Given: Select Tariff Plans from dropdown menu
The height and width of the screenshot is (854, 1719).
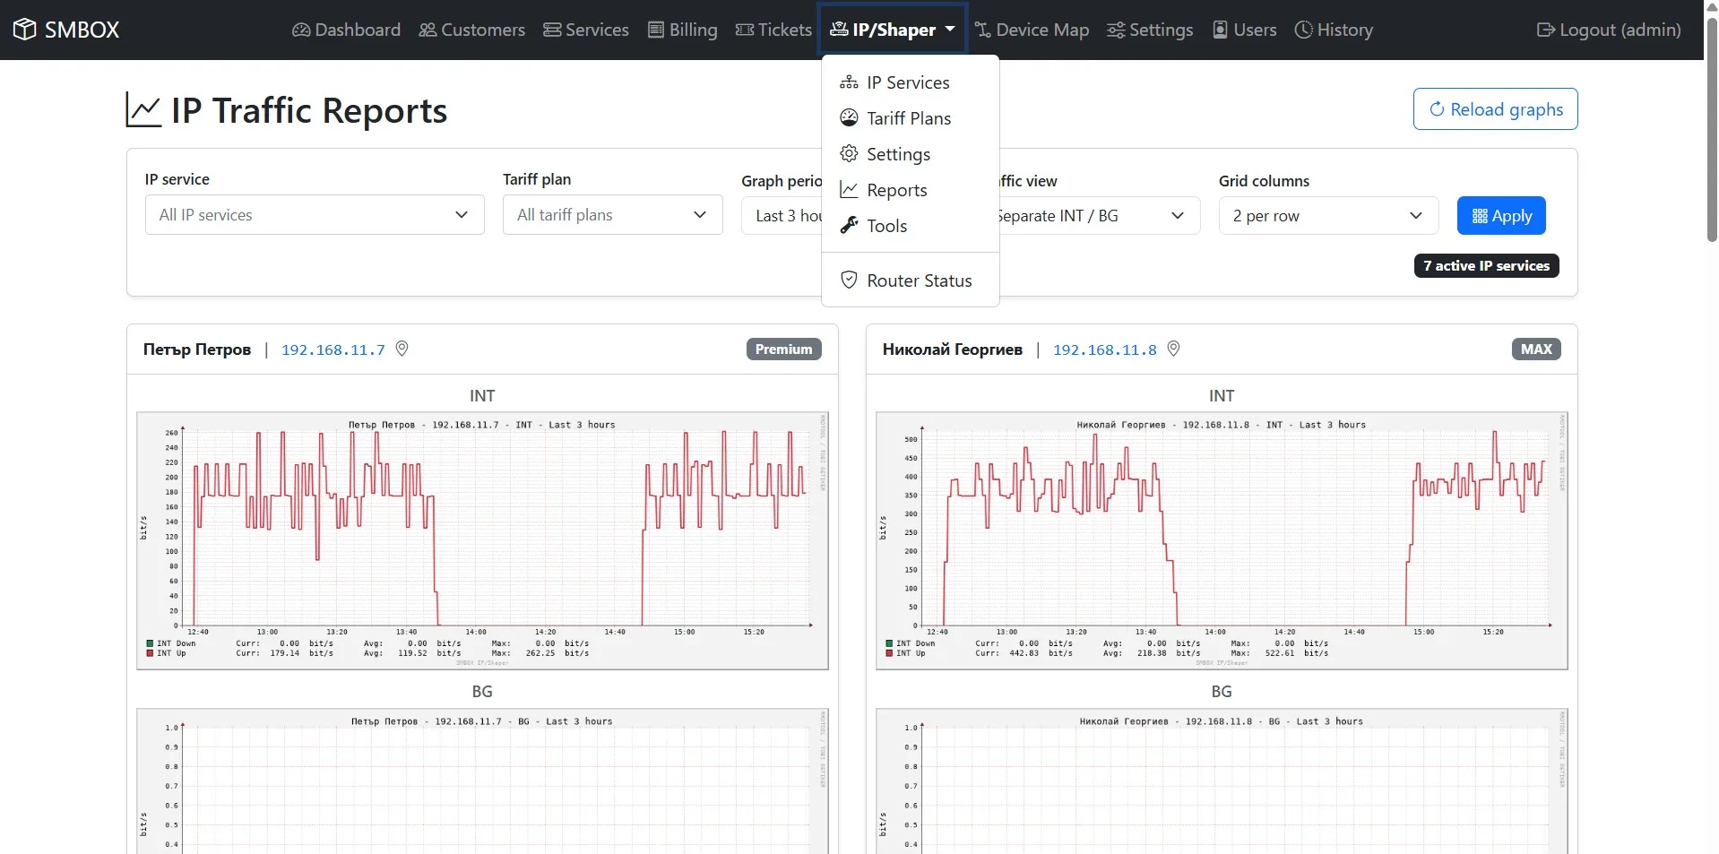Looking at the screenshot, I should [910, 118].
